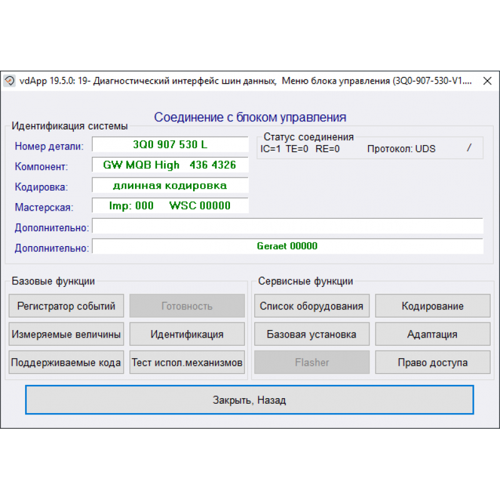
Task: Select the Номер детали field showing 3Q0 907 530 L
Action: 169,145
